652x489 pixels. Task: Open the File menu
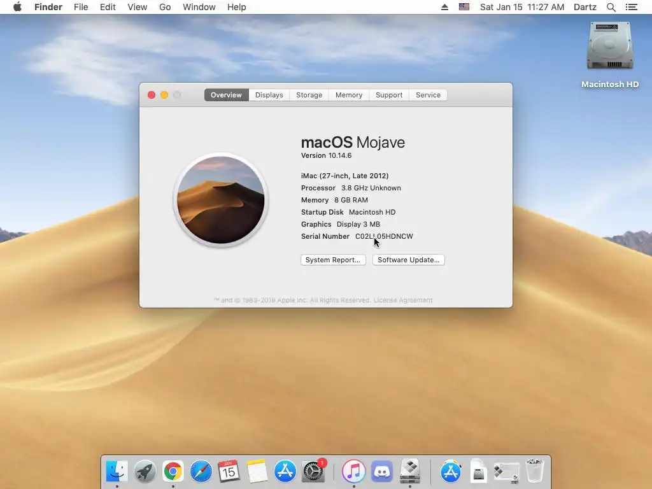[x=81, y=7]
